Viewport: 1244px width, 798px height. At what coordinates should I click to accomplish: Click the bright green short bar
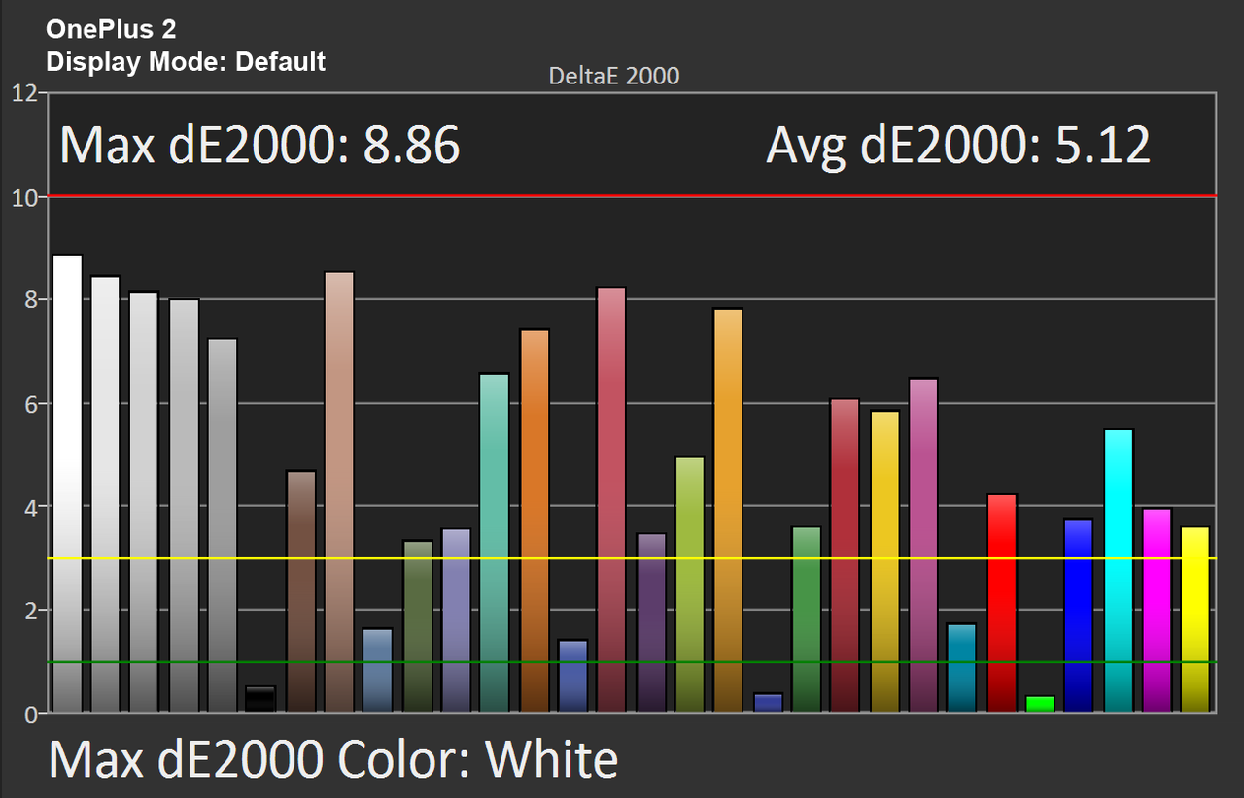coord(1040,704)
